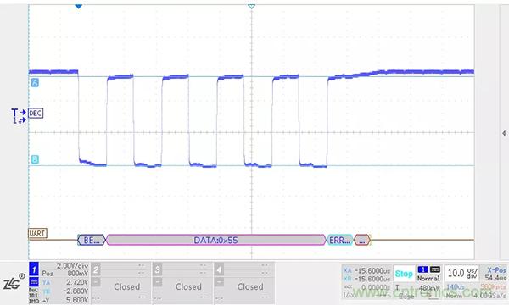Click the channel 1 coupling icon
Viewport: 509px width, 305px height.
(34, 281)
